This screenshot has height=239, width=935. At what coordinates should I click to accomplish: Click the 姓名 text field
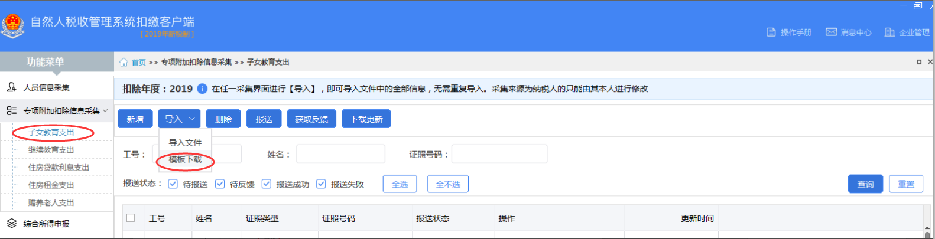(340, 155)
